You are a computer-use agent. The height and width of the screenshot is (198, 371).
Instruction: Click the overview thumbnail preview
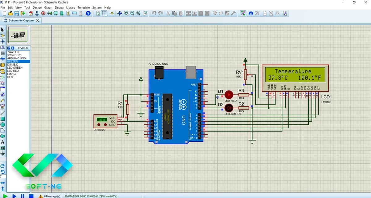pos(18,35)
